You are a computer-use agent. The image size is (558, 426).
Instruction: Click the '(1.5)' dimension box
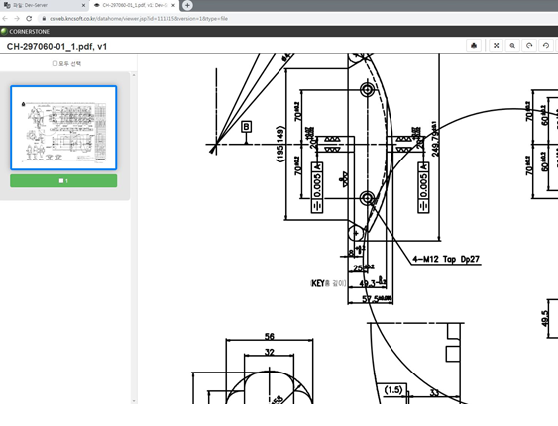pos(393,390)
